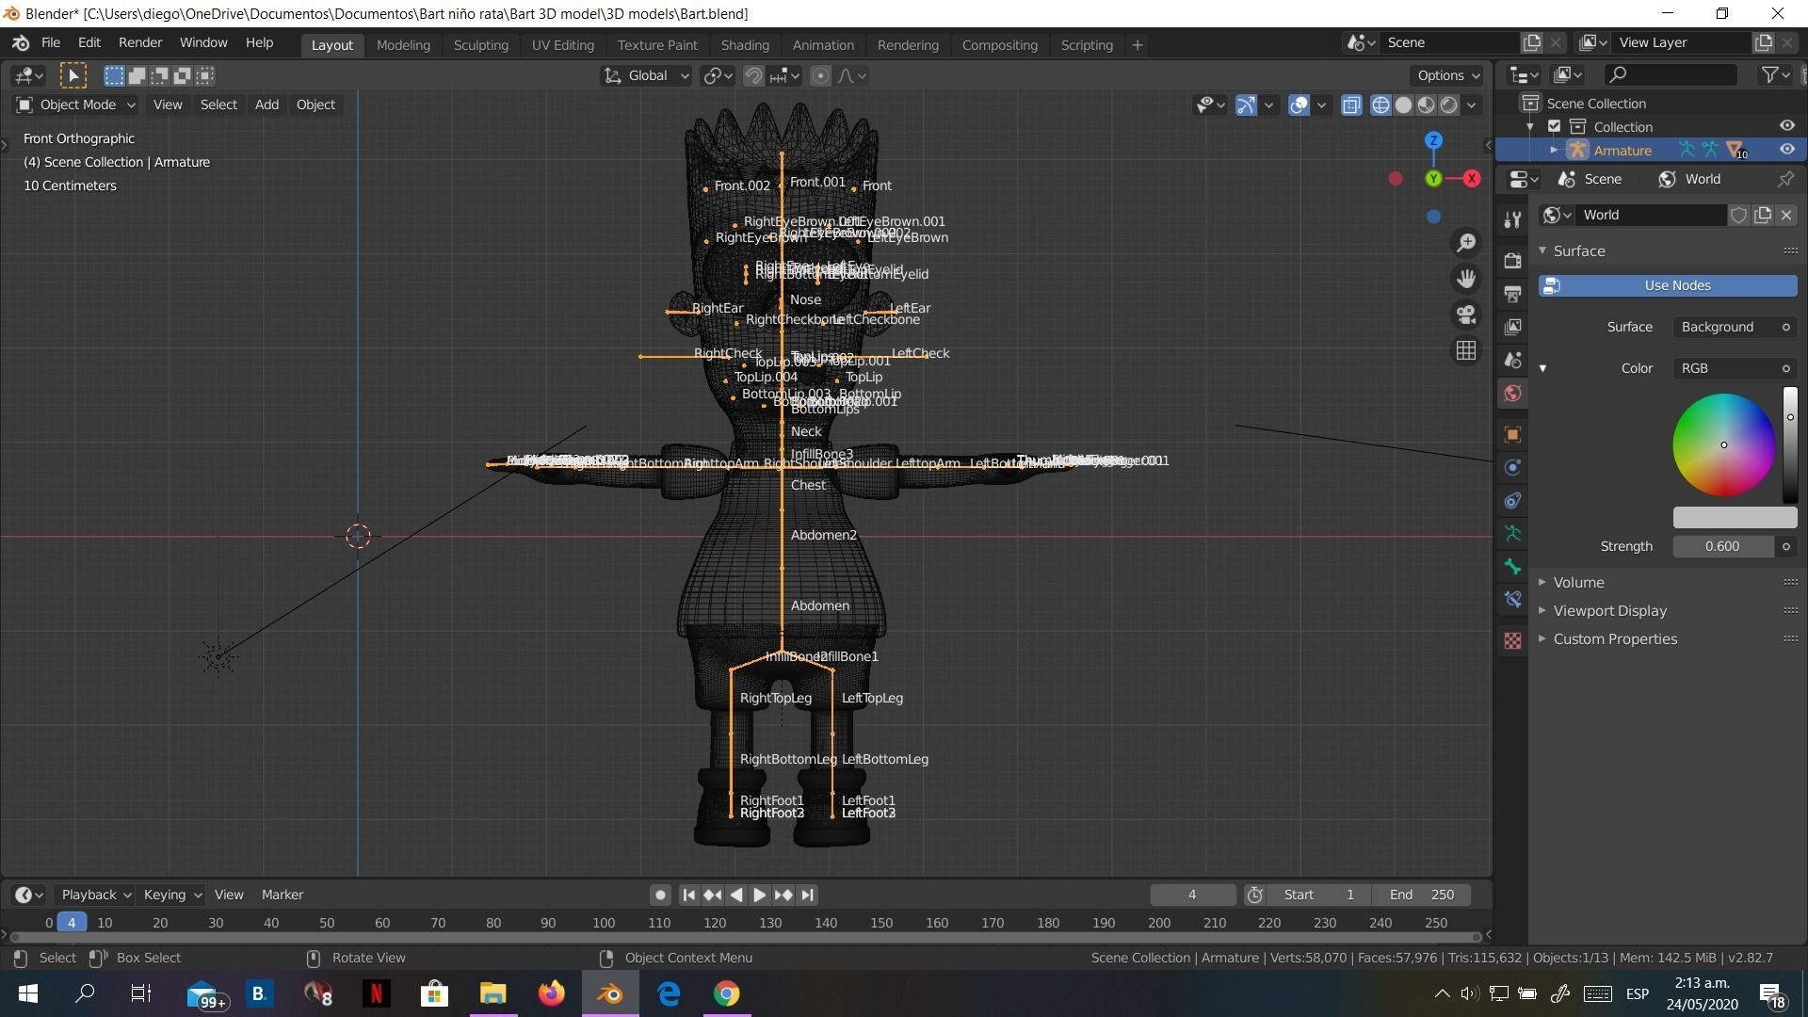Expand Viewport Display panel
This screenshot has height=1017, width=1808.
coord(1609,610)
